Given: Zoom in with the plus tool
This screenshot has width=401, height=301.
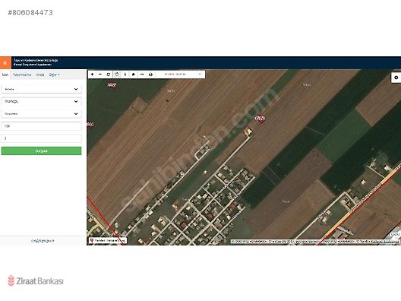Looking at the screenshot, I should 93,74.
